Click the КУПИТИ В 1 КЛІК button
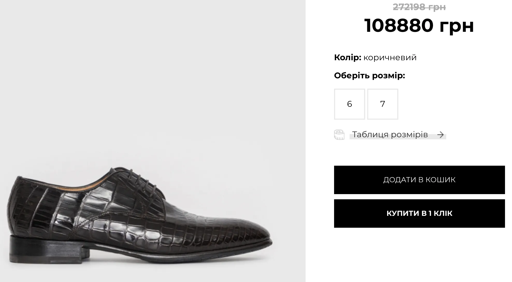This screenshot has height=282, width=512. point(419,214)
